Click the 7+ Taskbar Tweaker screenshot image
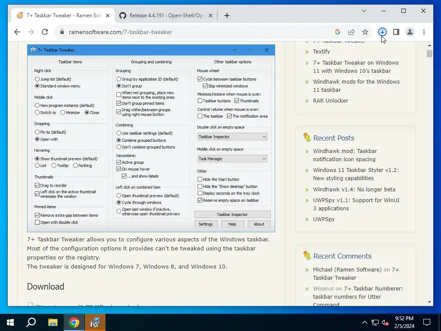441x331 pixels. coord(151,138)
